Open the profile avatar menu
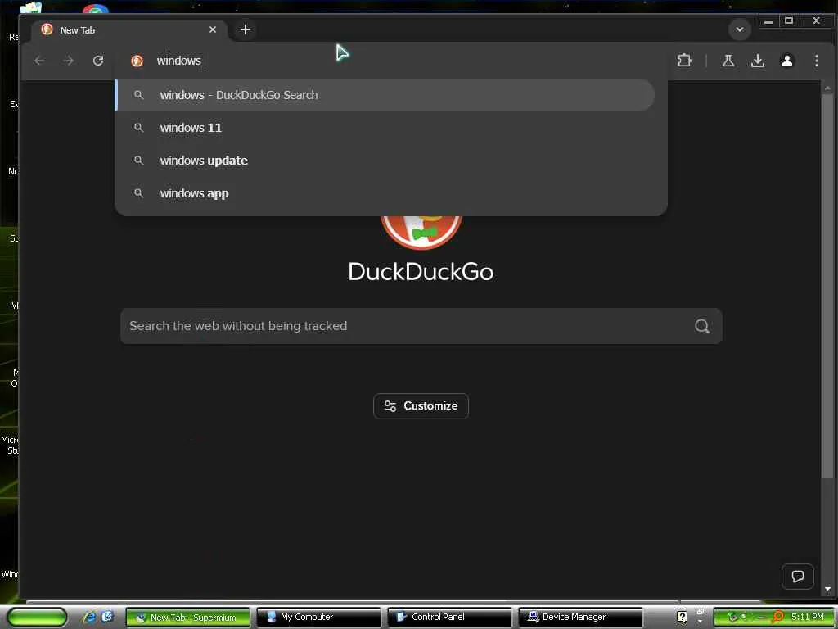The height and width of the screenshot is (629, 838). [x=786, y=61]
